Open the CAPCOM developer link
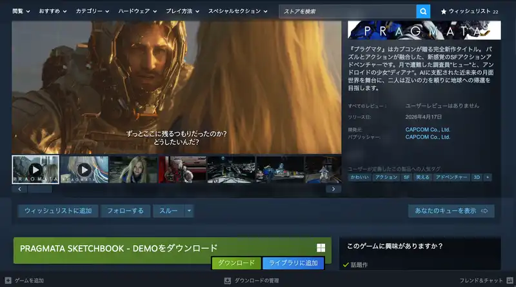The height and width of the screenshot is (287, 516). point(428,130)
